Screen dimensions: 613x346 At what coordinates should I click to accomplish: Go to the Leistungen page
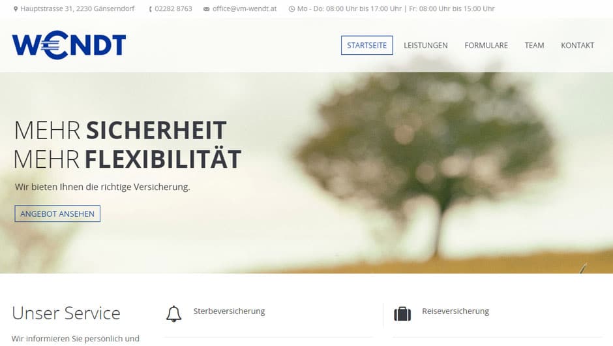coord(426,46)
